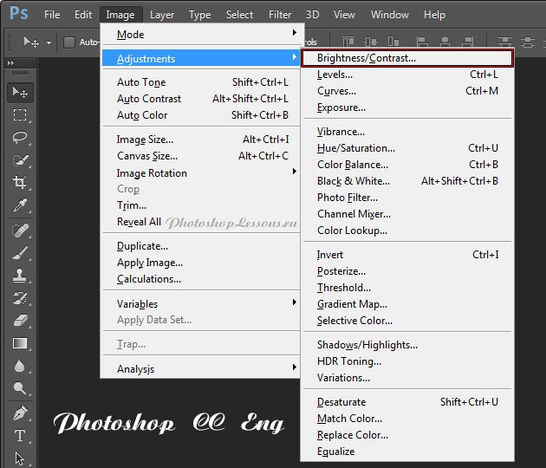This screenshot has width=546, height=468.
Task: Select Image Size command
Action: click(x=145, y=140)
